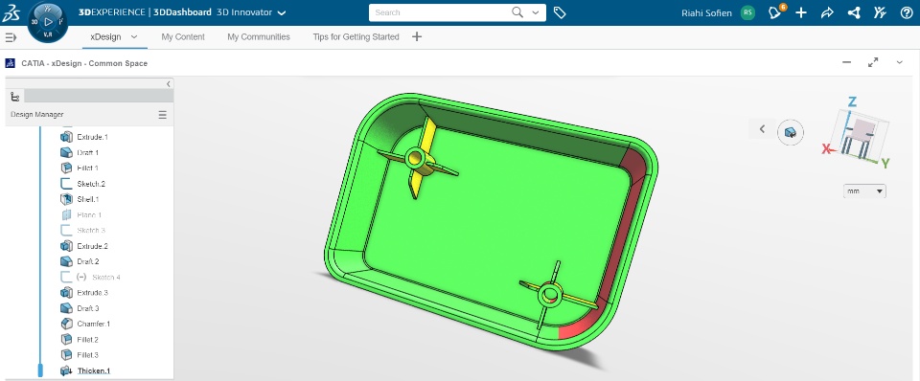Screen dimensions: 920x381
Task: Open the help question mark icon
Action: (907, 12)
